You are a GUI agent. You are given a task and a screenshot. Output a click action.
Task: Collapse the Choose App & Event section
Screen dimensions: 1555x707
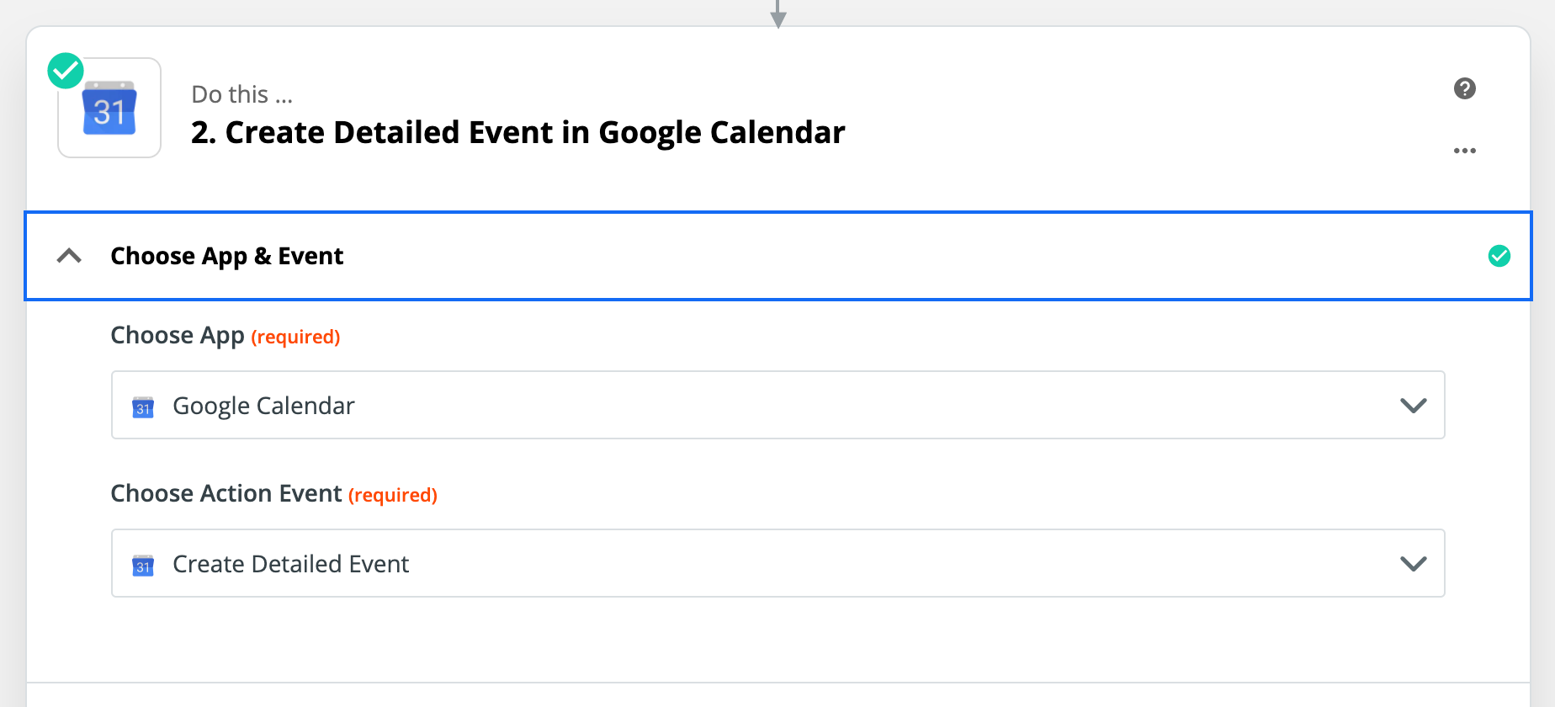pyautogui.click(x=69, y=256)
